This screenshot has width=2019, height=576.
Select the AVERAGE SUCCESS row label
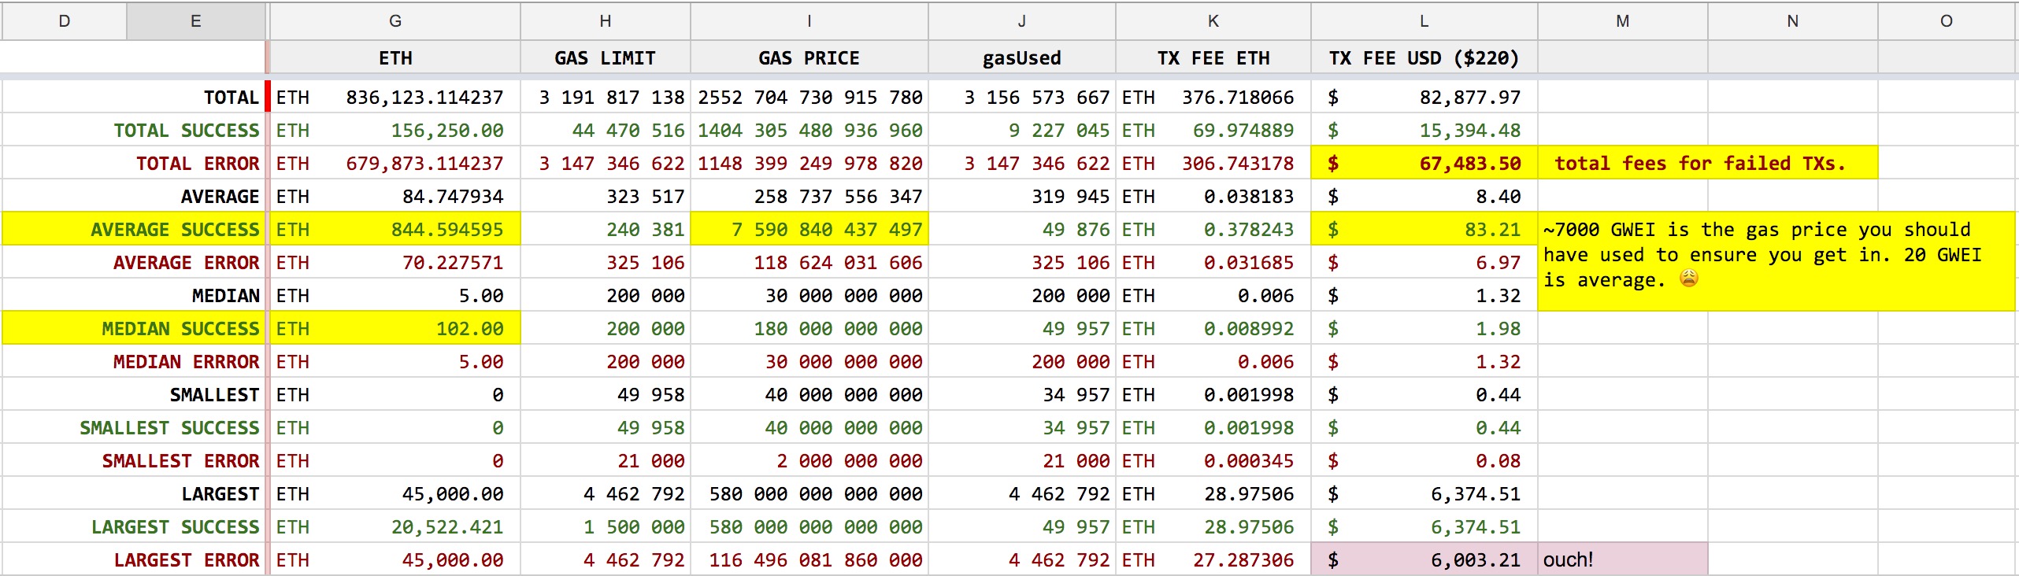click(175, 229)
